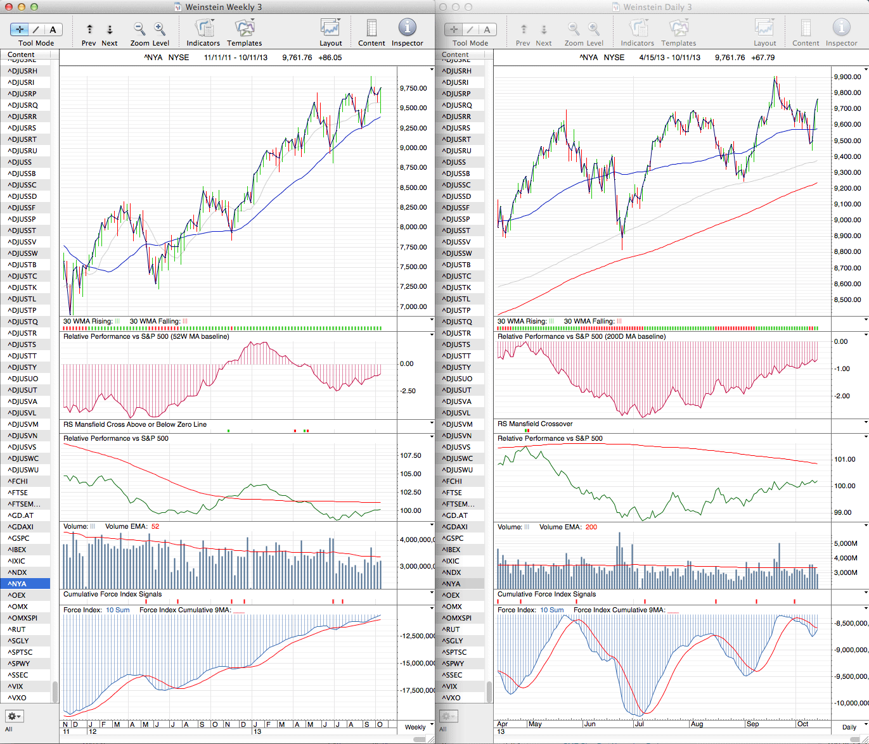The image size is (869, 744).
Task: Open the Inspector in Weekly window
Action: pos(407,28)
